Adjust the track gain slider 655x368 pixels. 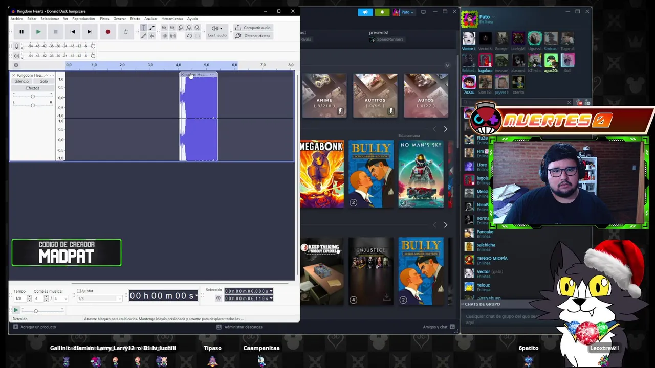tap(33, 96)
